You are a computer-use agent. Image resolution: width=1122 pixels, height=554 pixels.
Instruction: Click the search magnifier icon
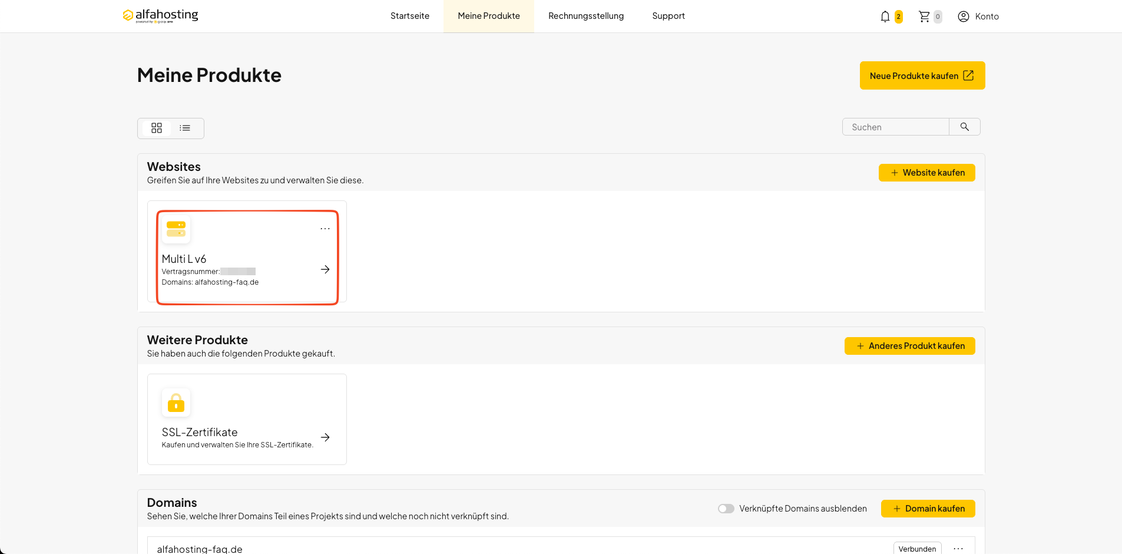click(965, 127)
